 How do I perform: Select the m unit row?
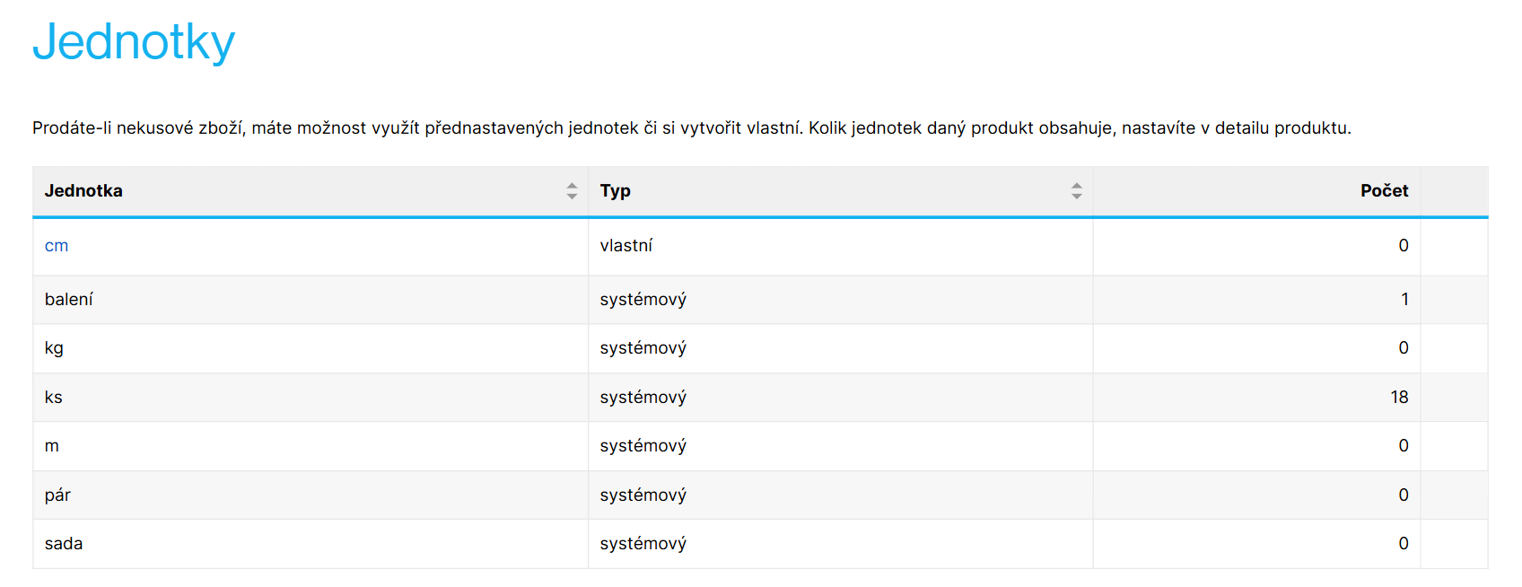click(x=760, y=446)
